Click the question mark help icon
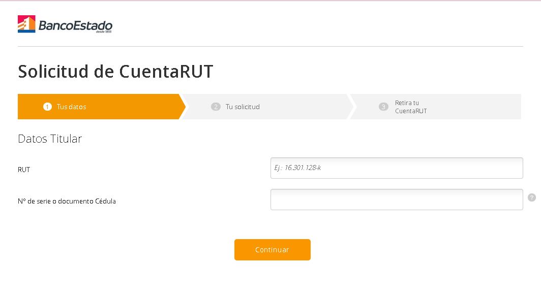 click(x=532, y=197)
